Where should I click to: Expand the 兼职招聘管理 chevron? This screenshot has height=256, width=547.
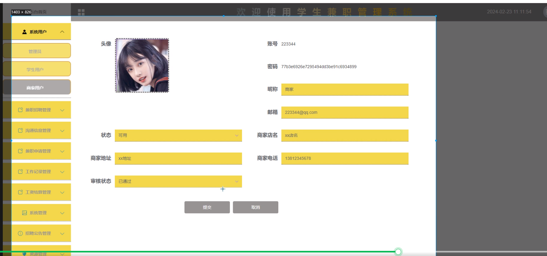(x=62, y=110)
